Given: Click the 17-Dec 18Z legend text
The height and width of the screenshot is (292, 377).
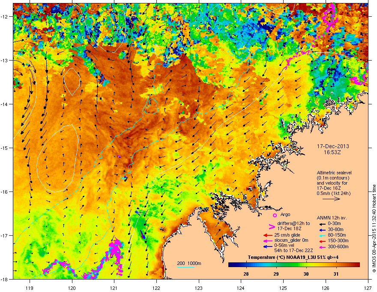Looking at the screenshot, I should coord(289,228).
